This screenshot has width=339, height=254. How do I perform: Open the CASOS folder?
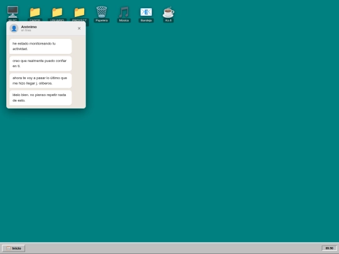click(35, 13)
